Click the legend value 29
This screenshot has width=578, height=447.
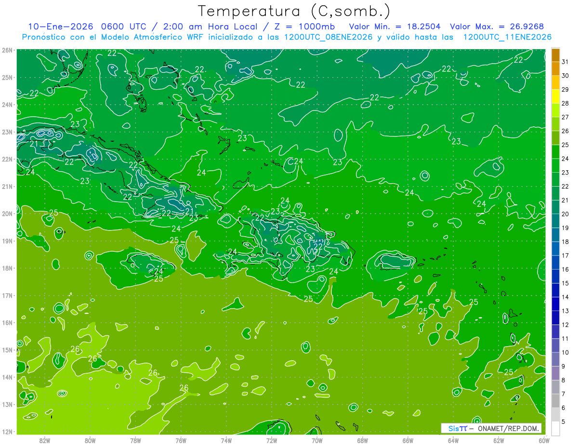(x=565, y=89)
